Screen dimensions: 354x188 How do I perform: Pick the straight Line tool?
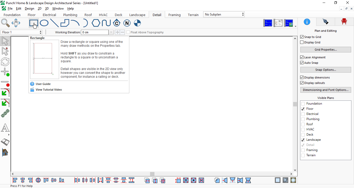pos(54,23)
